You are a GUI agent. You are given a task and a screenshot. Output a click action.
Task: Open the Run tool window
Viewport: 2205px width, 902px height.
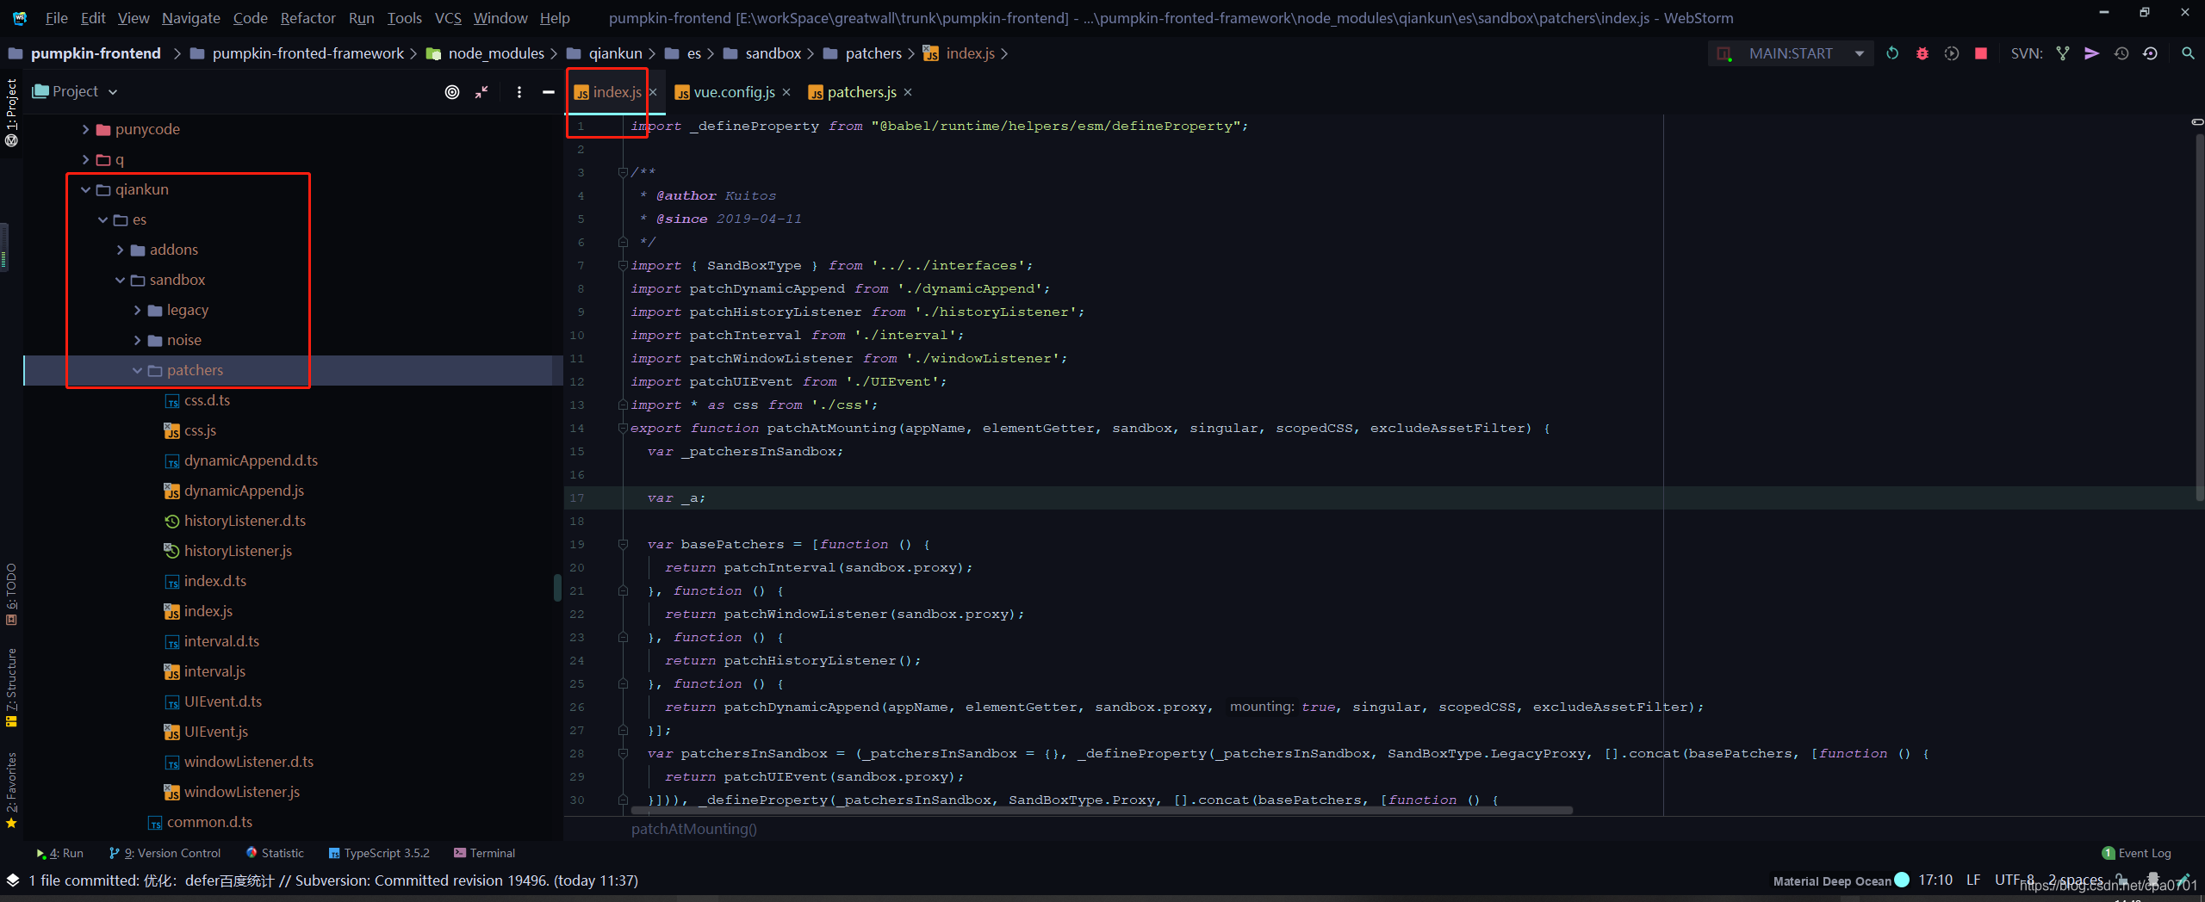[x=60, y=853]
